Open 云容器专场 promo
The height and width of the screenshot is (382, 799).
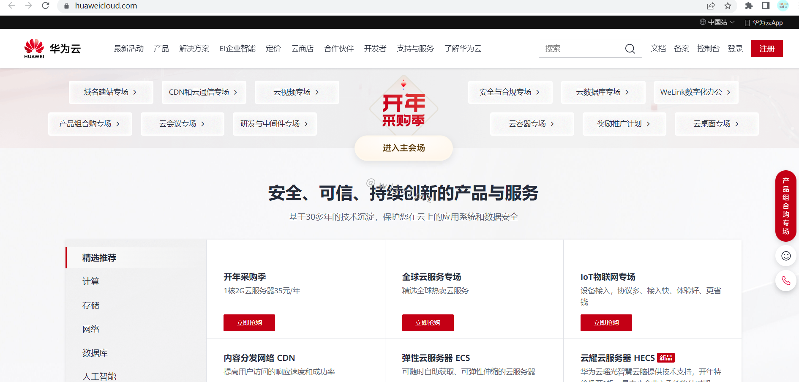(532, 124)
